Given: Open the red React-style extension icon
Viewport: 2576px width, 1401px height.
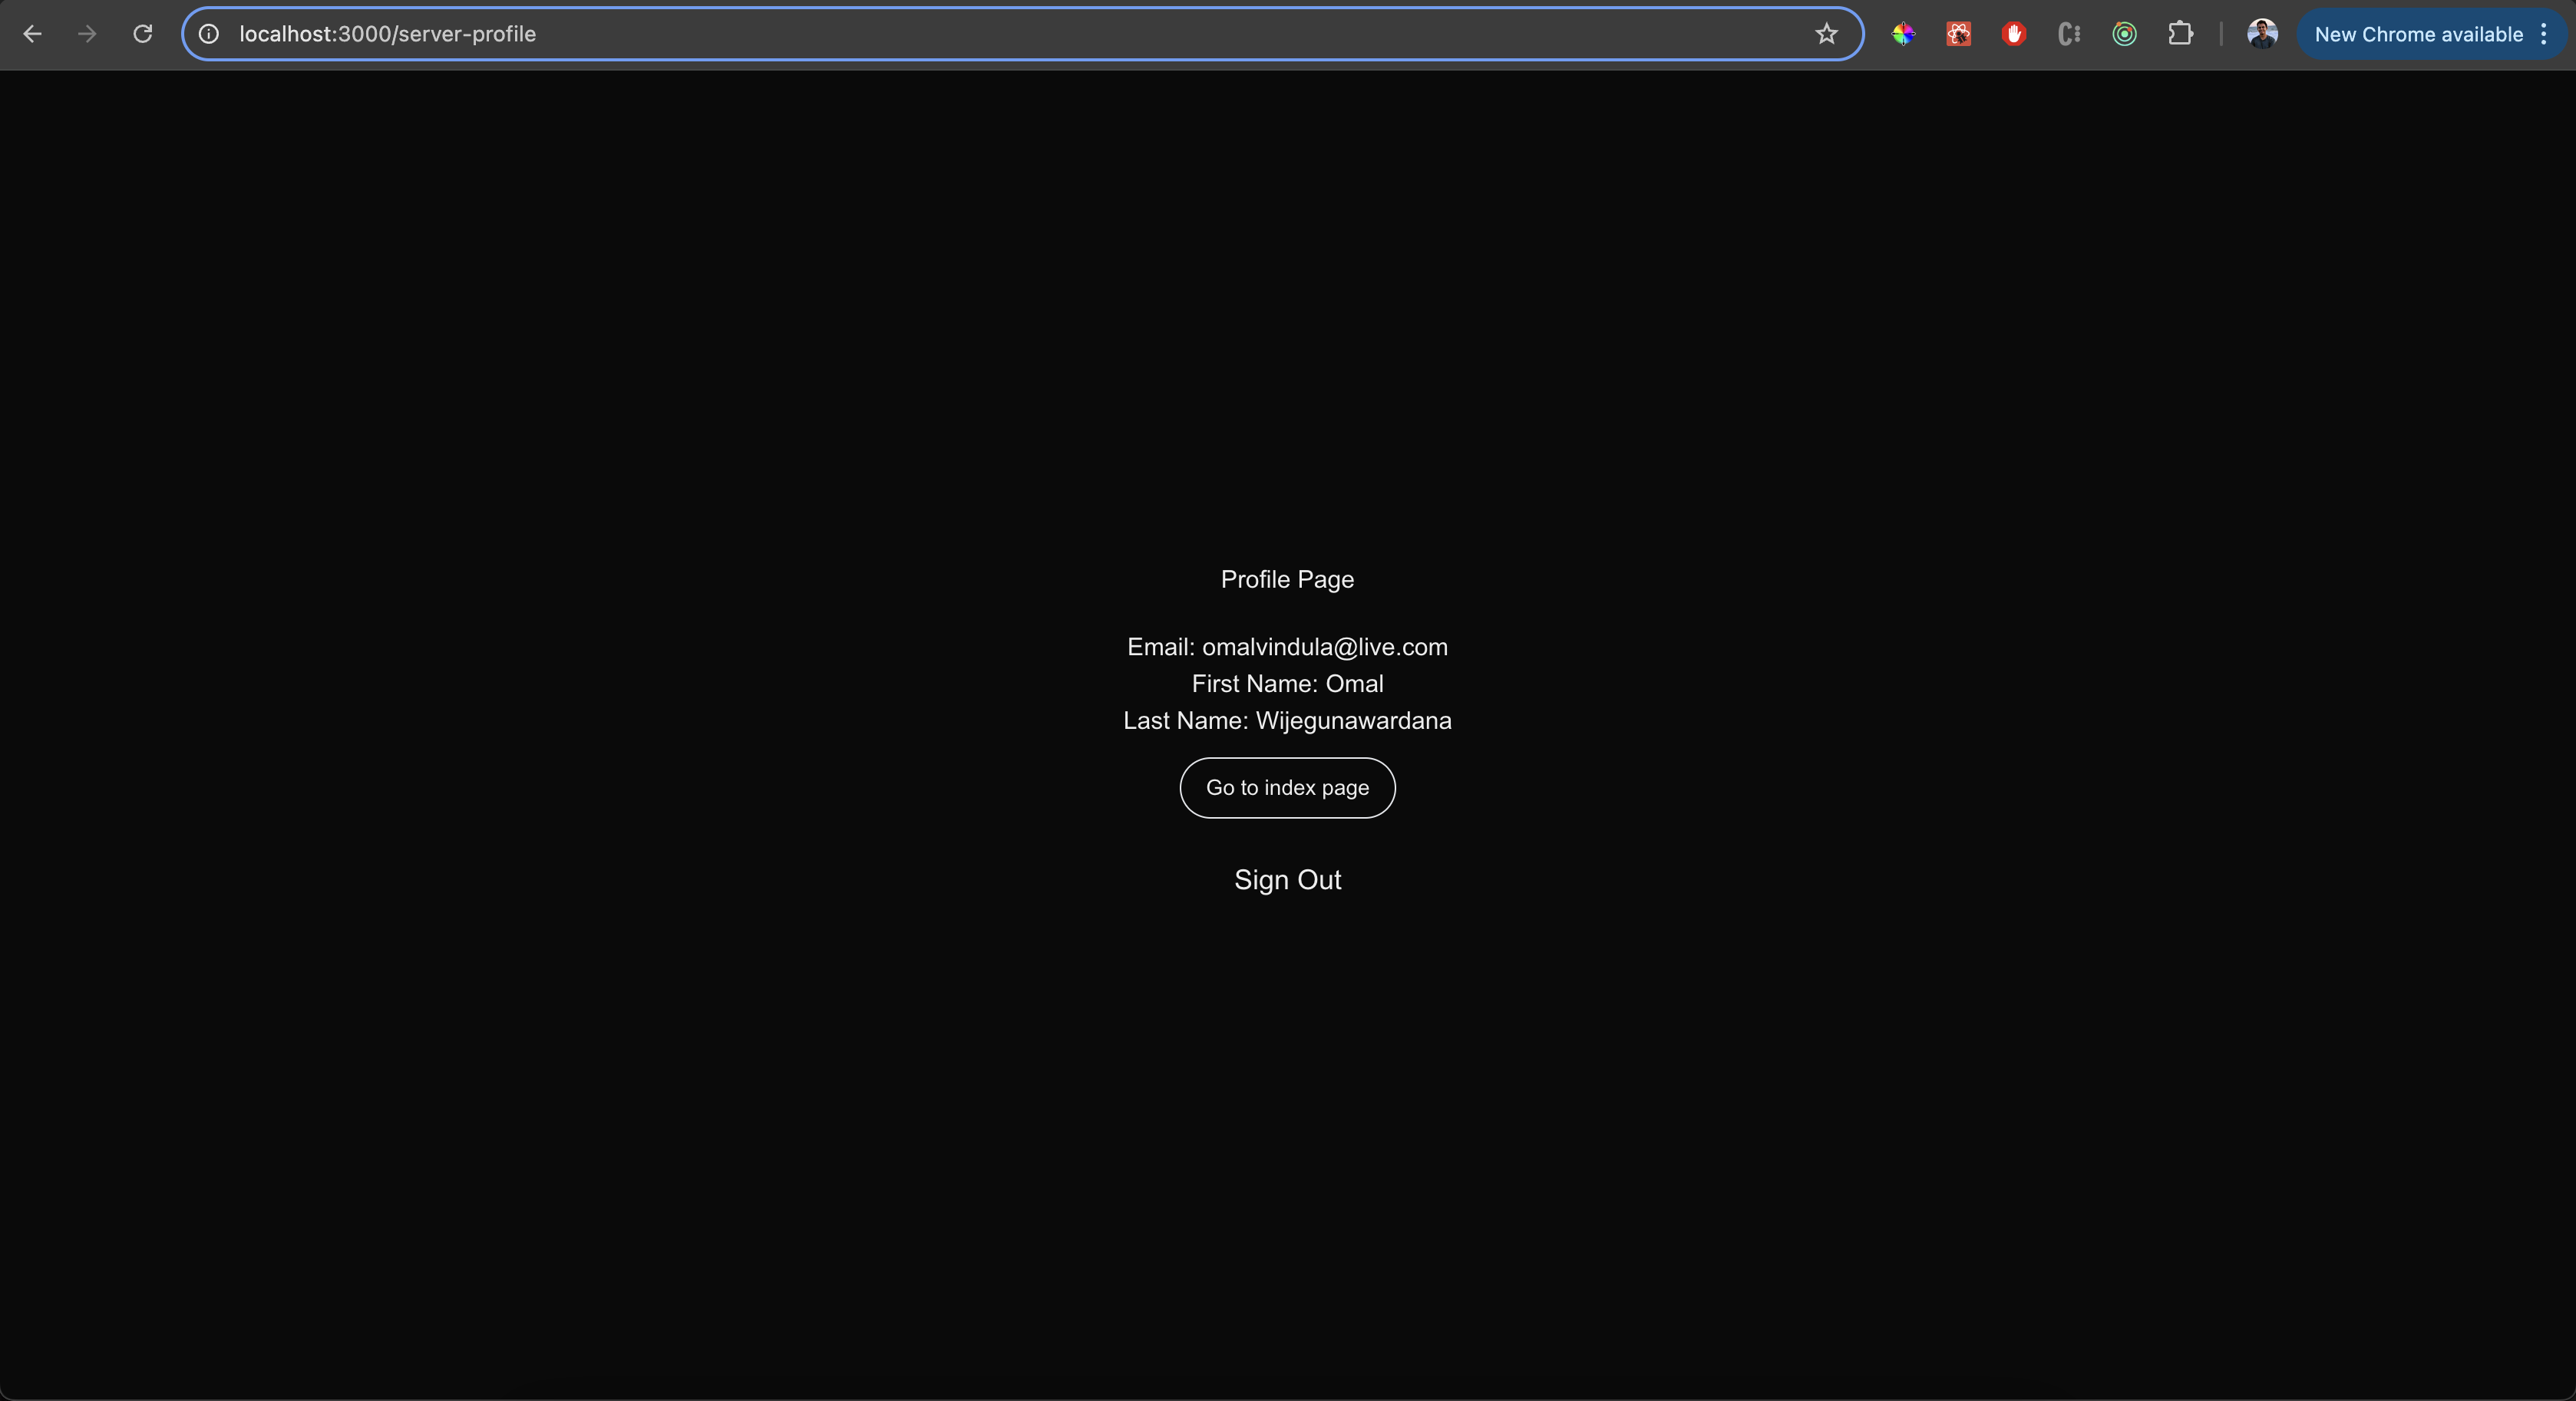Looking at the screenshot, I should tap(1958, 34).
